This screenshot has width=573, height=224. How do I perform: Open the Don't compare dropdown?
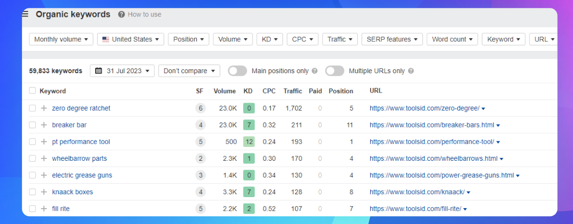[189, 71]
